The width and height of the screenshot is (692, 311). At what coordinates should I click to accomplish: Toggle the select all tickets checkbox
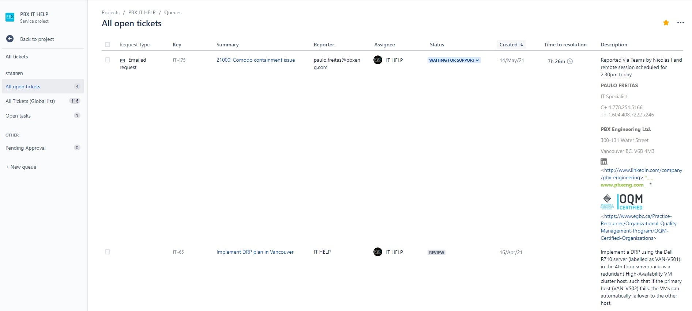(x=108, y=45)
